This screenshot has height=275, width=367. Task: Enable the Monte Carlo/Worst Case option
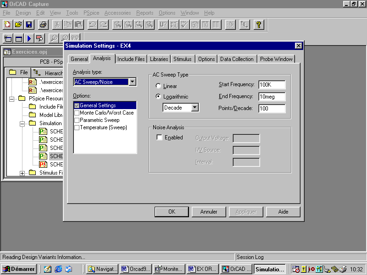[x=77, y=113]
